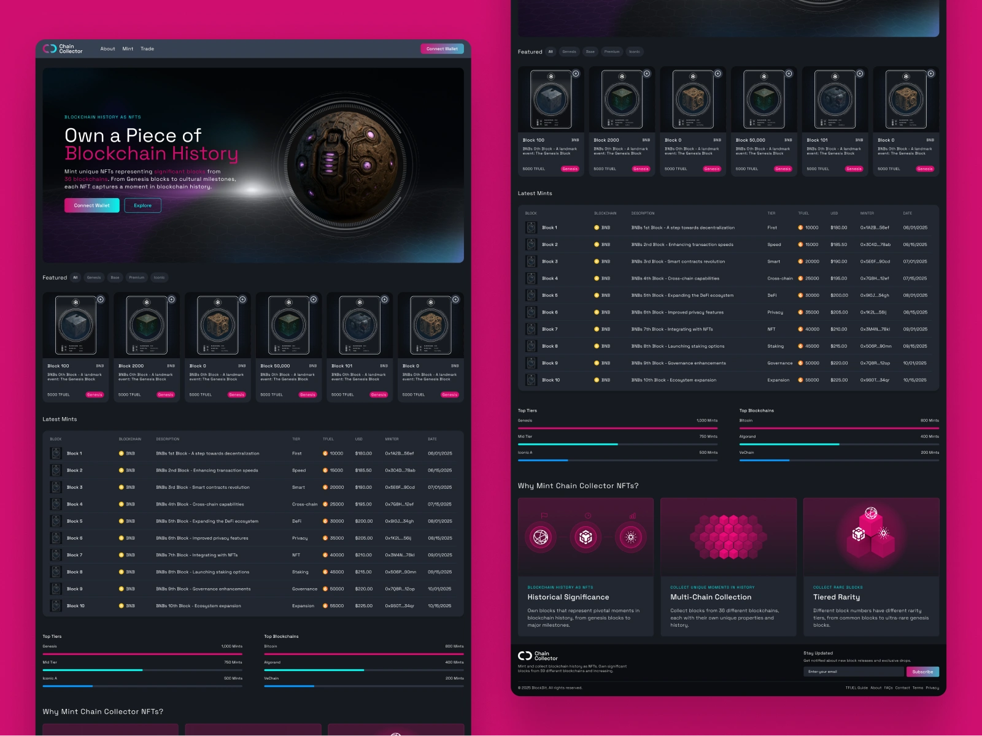
Task: Select the Iconic filter chip, right page
Action: (x=635, y=52)
